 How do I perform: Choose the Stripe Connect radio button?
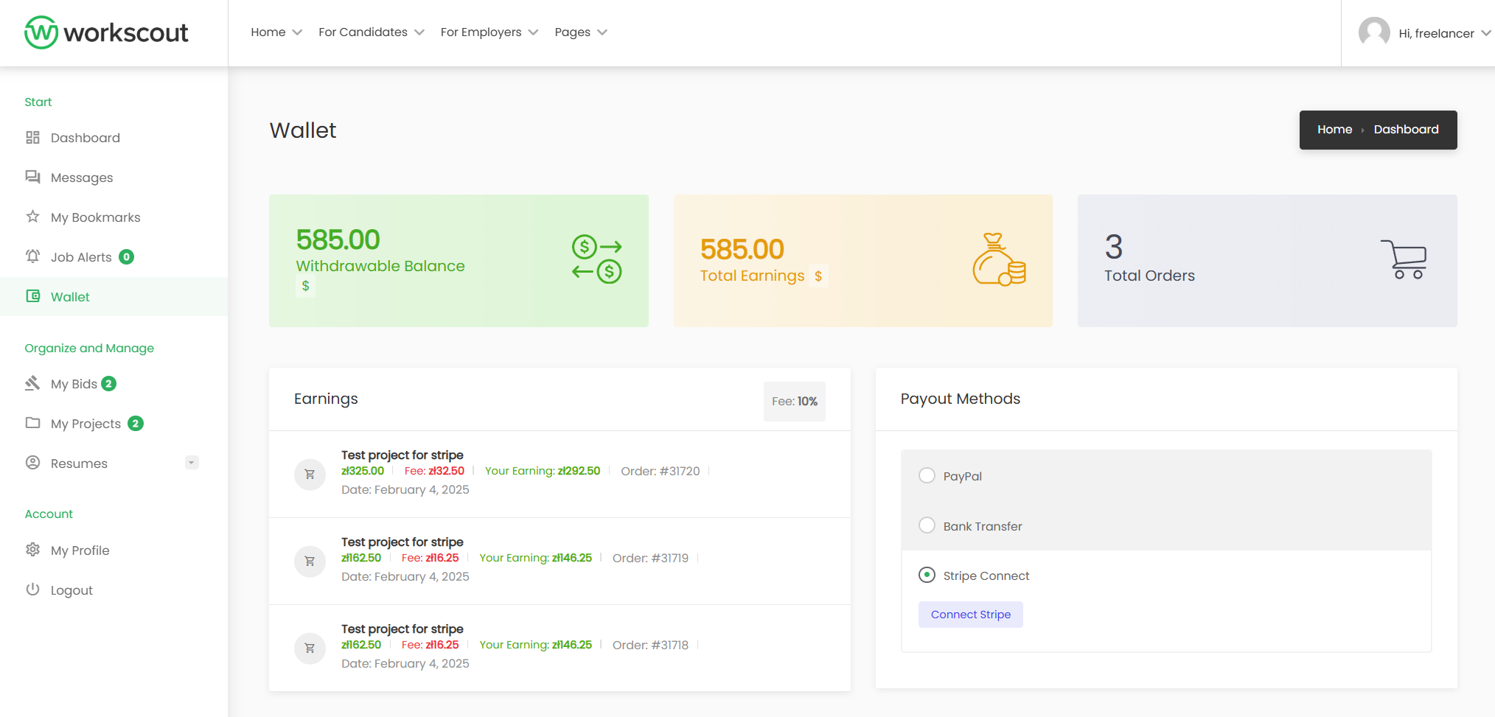pyautogui.click(x=927, y=575)
